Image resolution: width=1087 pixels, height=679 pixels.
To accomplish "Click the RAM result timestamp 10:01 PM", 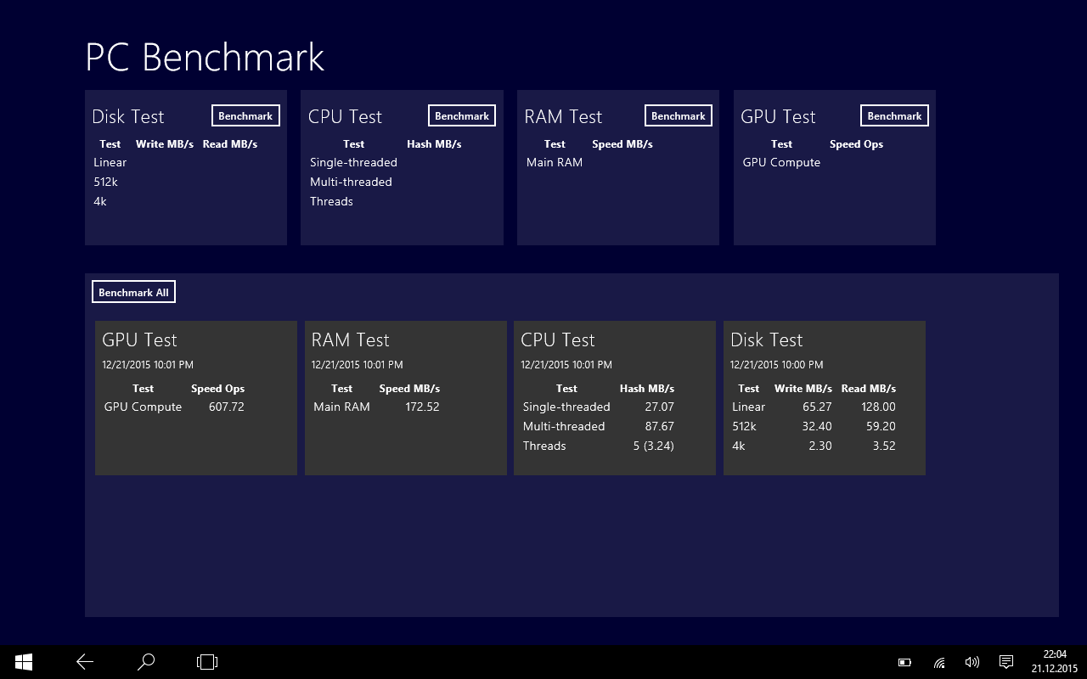I will click(358, 365).
